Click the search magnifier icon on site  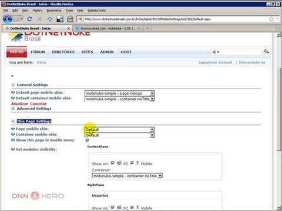[x=266, y=52]
